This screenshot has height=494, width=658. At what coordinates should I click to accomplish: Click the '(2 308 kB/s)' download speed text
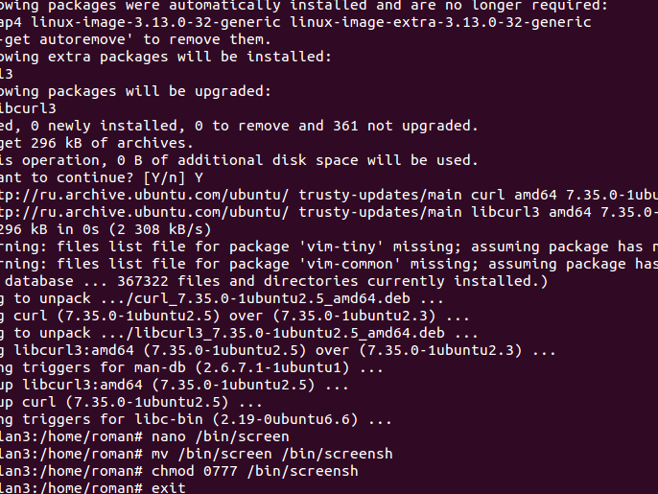click(160, 229)
